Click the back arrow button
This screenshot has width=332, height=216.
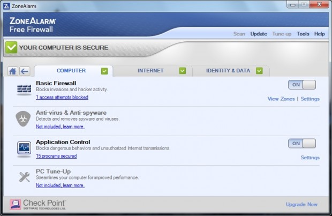pyautogui.click(x=24, y=71)
